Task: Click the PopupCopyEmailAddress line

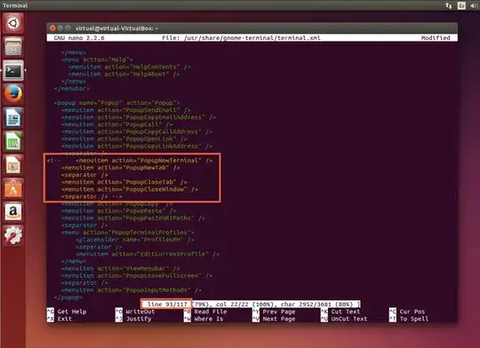Action: 139,117
